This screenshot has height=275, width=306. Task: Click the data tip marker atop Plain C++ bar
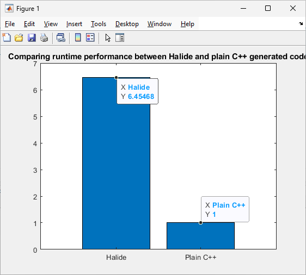pyautogui.click(x=200, y=223)
